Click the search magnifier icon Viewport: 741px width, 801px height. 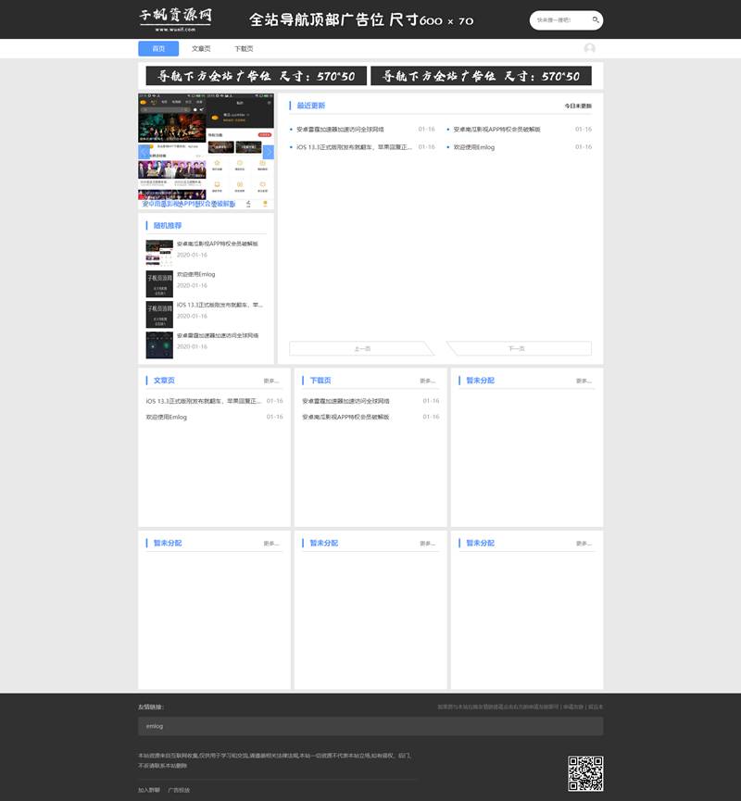click(x=596, y=19)
